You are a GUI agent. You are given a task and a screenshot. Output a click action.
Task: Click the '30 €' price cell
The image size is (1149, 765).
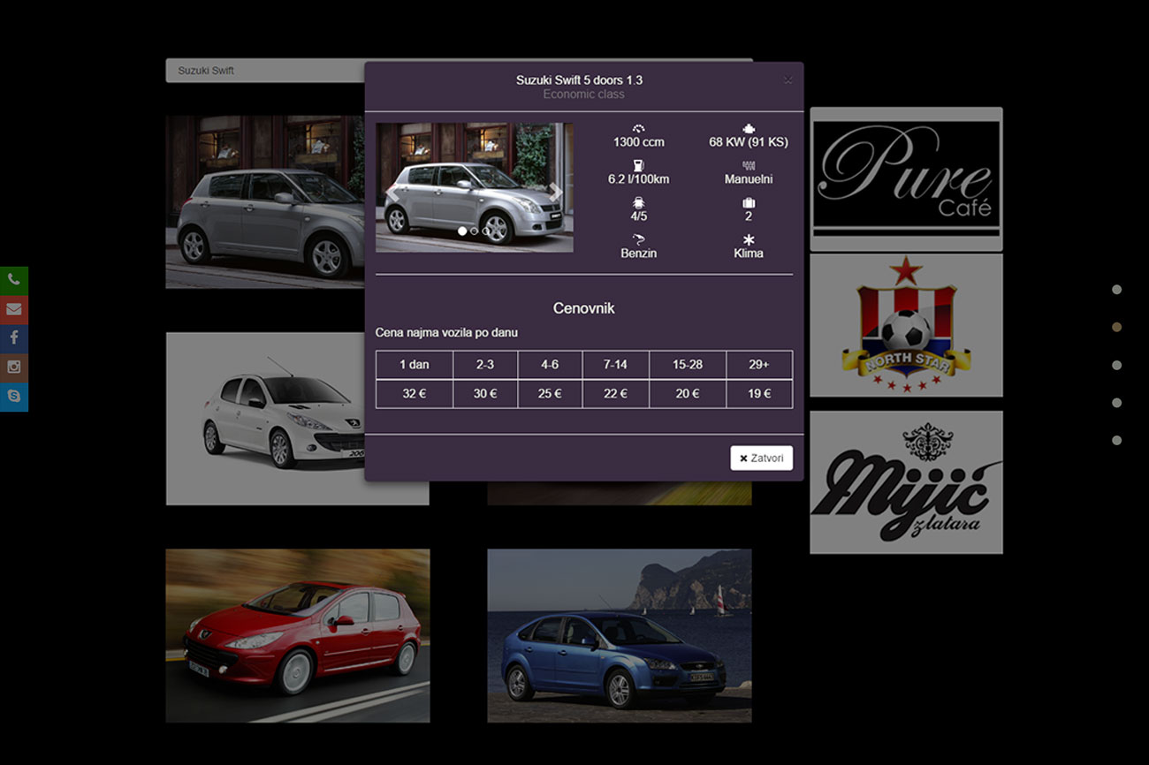pyautogui.click(x=485, y=393)
